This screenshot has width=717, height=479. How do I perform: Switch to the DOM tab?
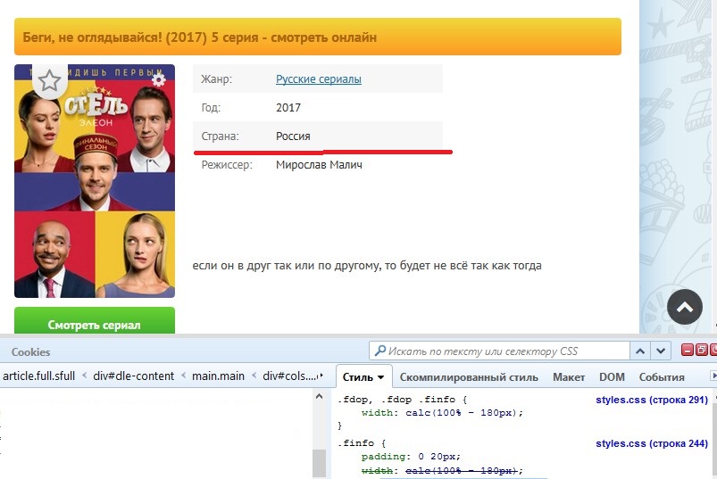point(612,377)
